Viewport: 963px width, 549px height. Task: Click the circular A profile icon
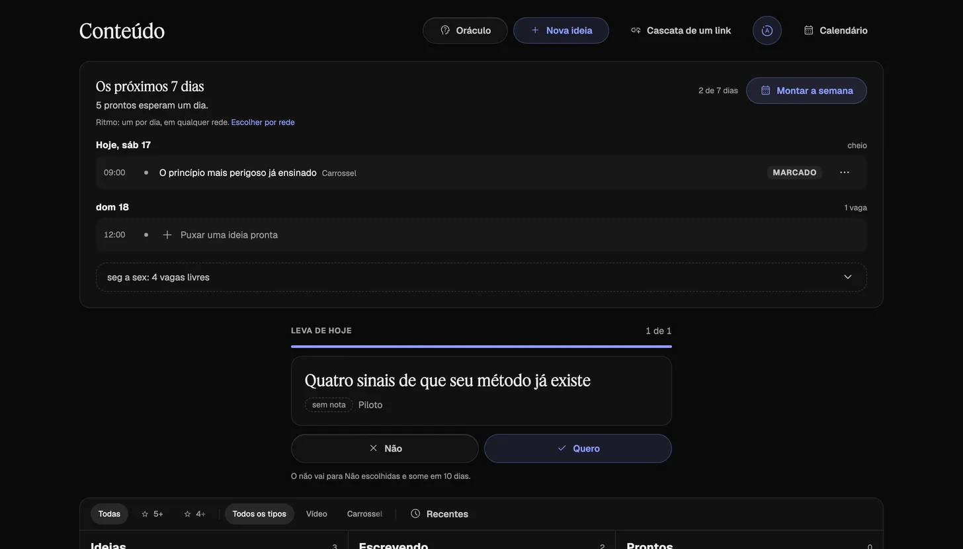click(767, 30)
